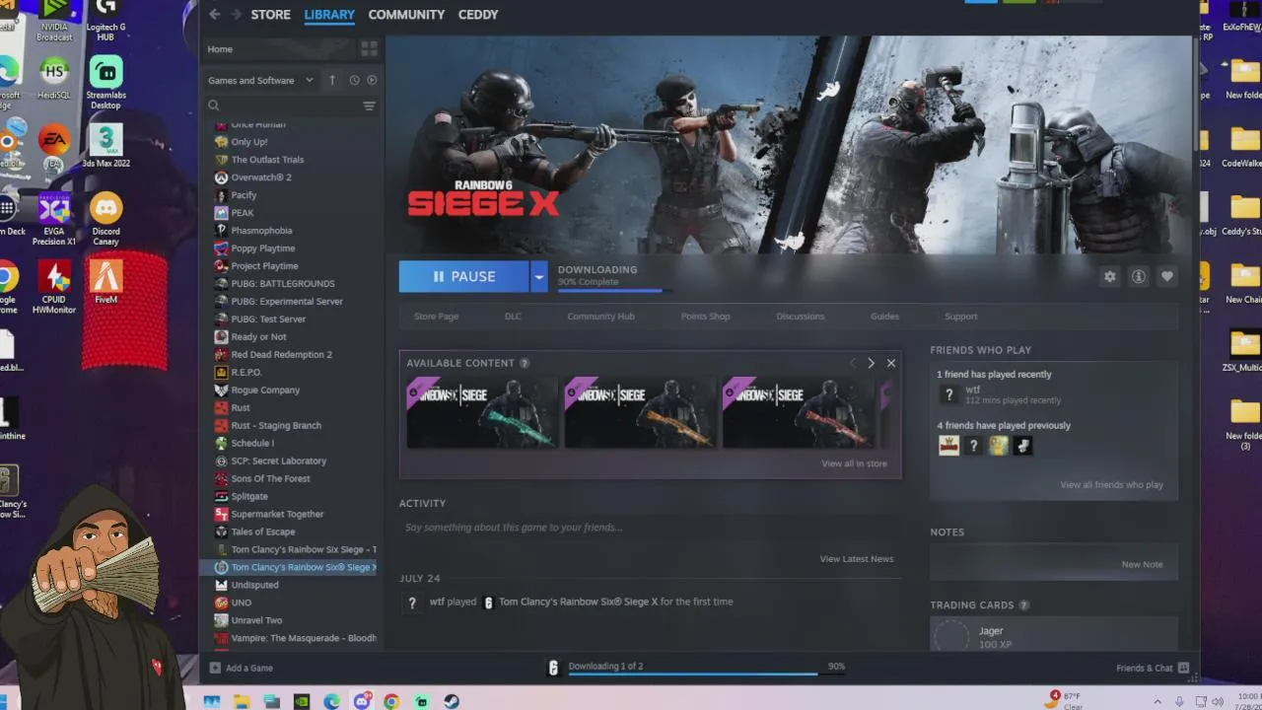Click View Latest News link
The width and height of the screenshot is (1262, 710).
pos(856,559)
